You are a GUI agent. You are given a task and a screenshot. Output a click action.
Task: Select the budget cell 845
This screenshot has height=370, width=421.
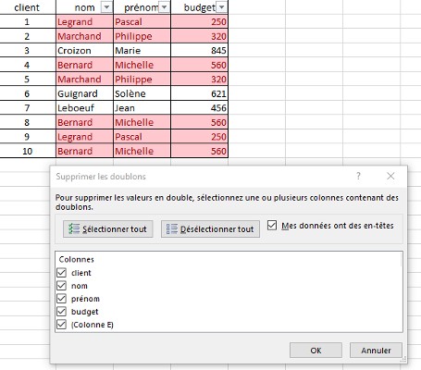point(199,51)
